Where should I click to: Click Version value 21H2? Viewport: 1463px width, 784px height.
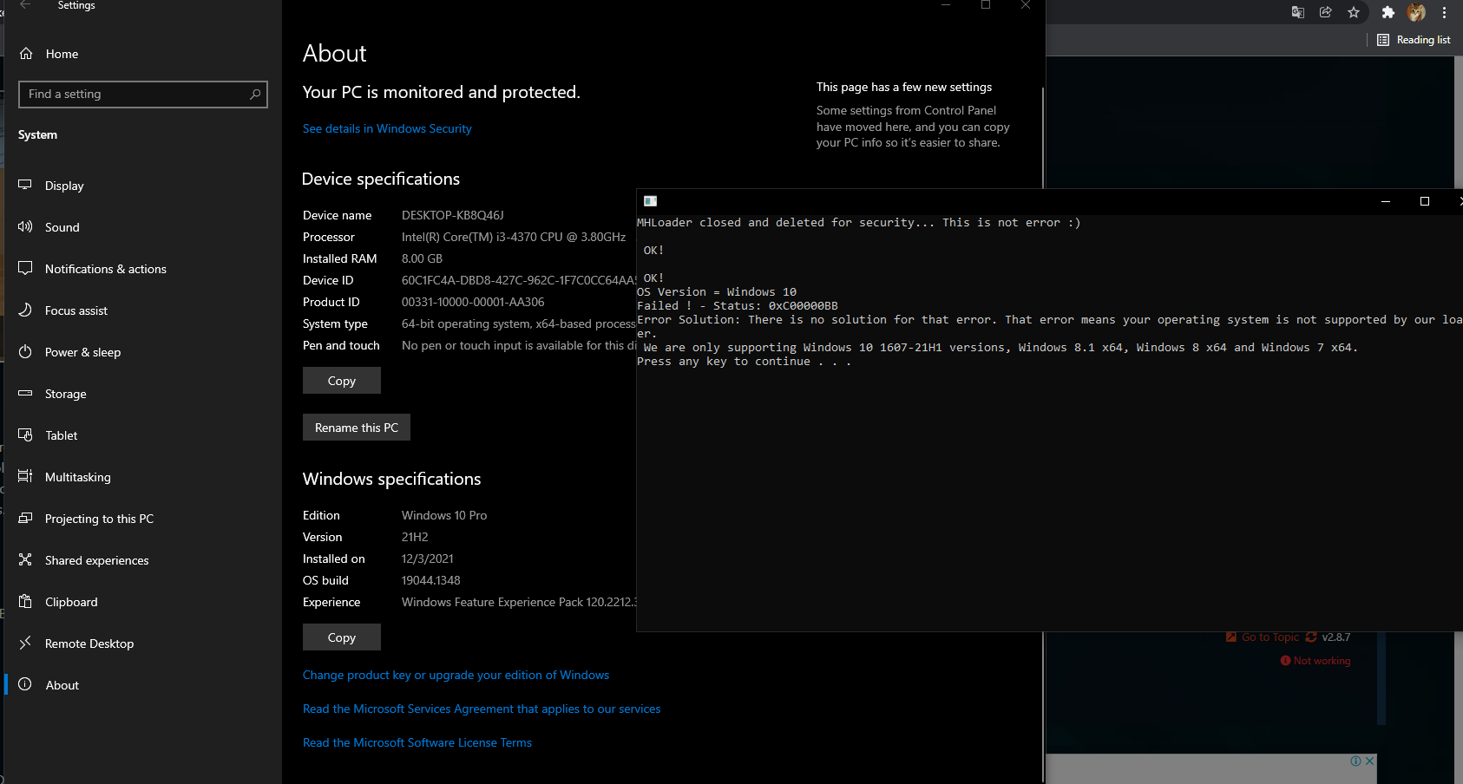tap(415, 537)
